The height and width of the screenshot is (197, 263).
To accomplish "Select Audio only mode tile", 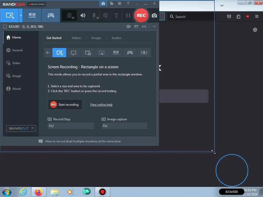I will click(x=144, y=53).
